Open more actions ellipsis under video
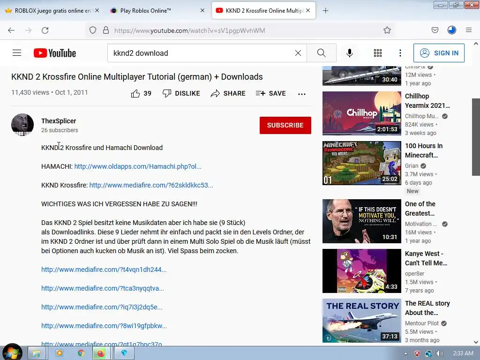Image resolution: width=480 pixels, height=360 pixels. pos(302,94)
